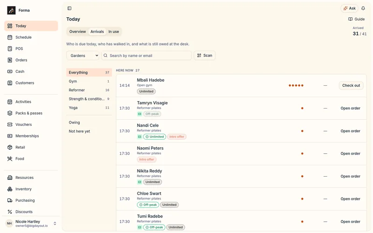Image resolution: width=373 pixels, height=233 pixels.
Task: Click the Chloe Swart name
Action: pyautogui.click(x=149, y=193)
